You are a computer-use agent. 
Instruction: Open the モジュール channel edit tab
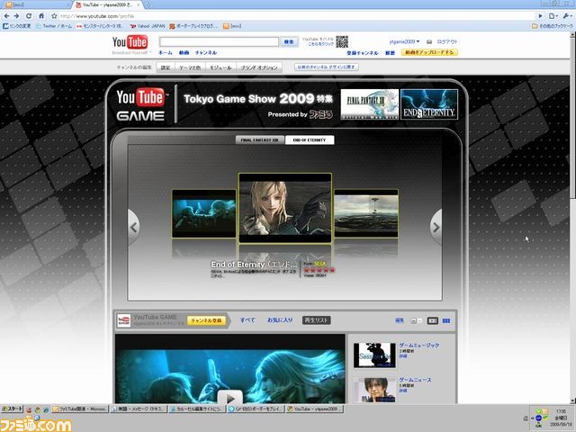point(220,67)
